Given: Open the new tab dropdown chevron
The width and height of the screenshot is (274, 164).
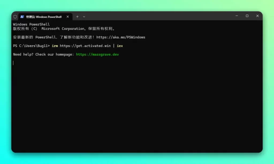Looking at the screenshot, I should pos(84,17).
